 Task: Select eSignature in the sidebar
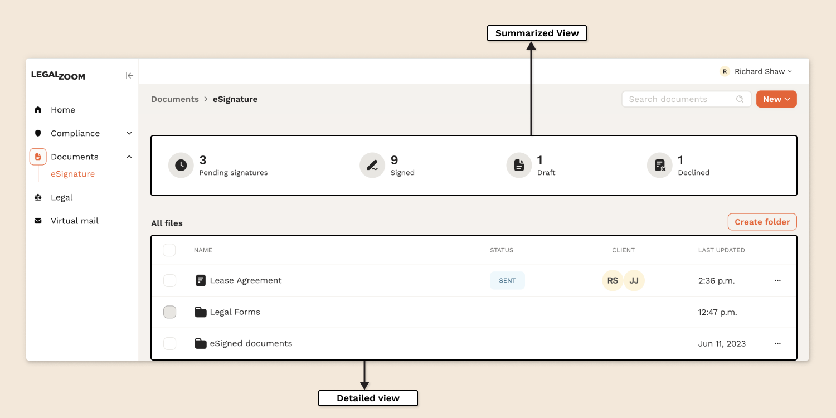(72, 174)
